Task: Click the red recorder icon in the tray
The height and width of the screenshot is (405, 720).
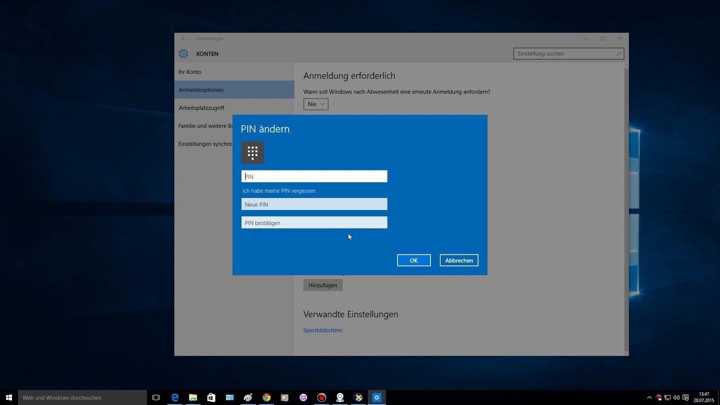Action: pyautogui.click(x=658, y=397)
